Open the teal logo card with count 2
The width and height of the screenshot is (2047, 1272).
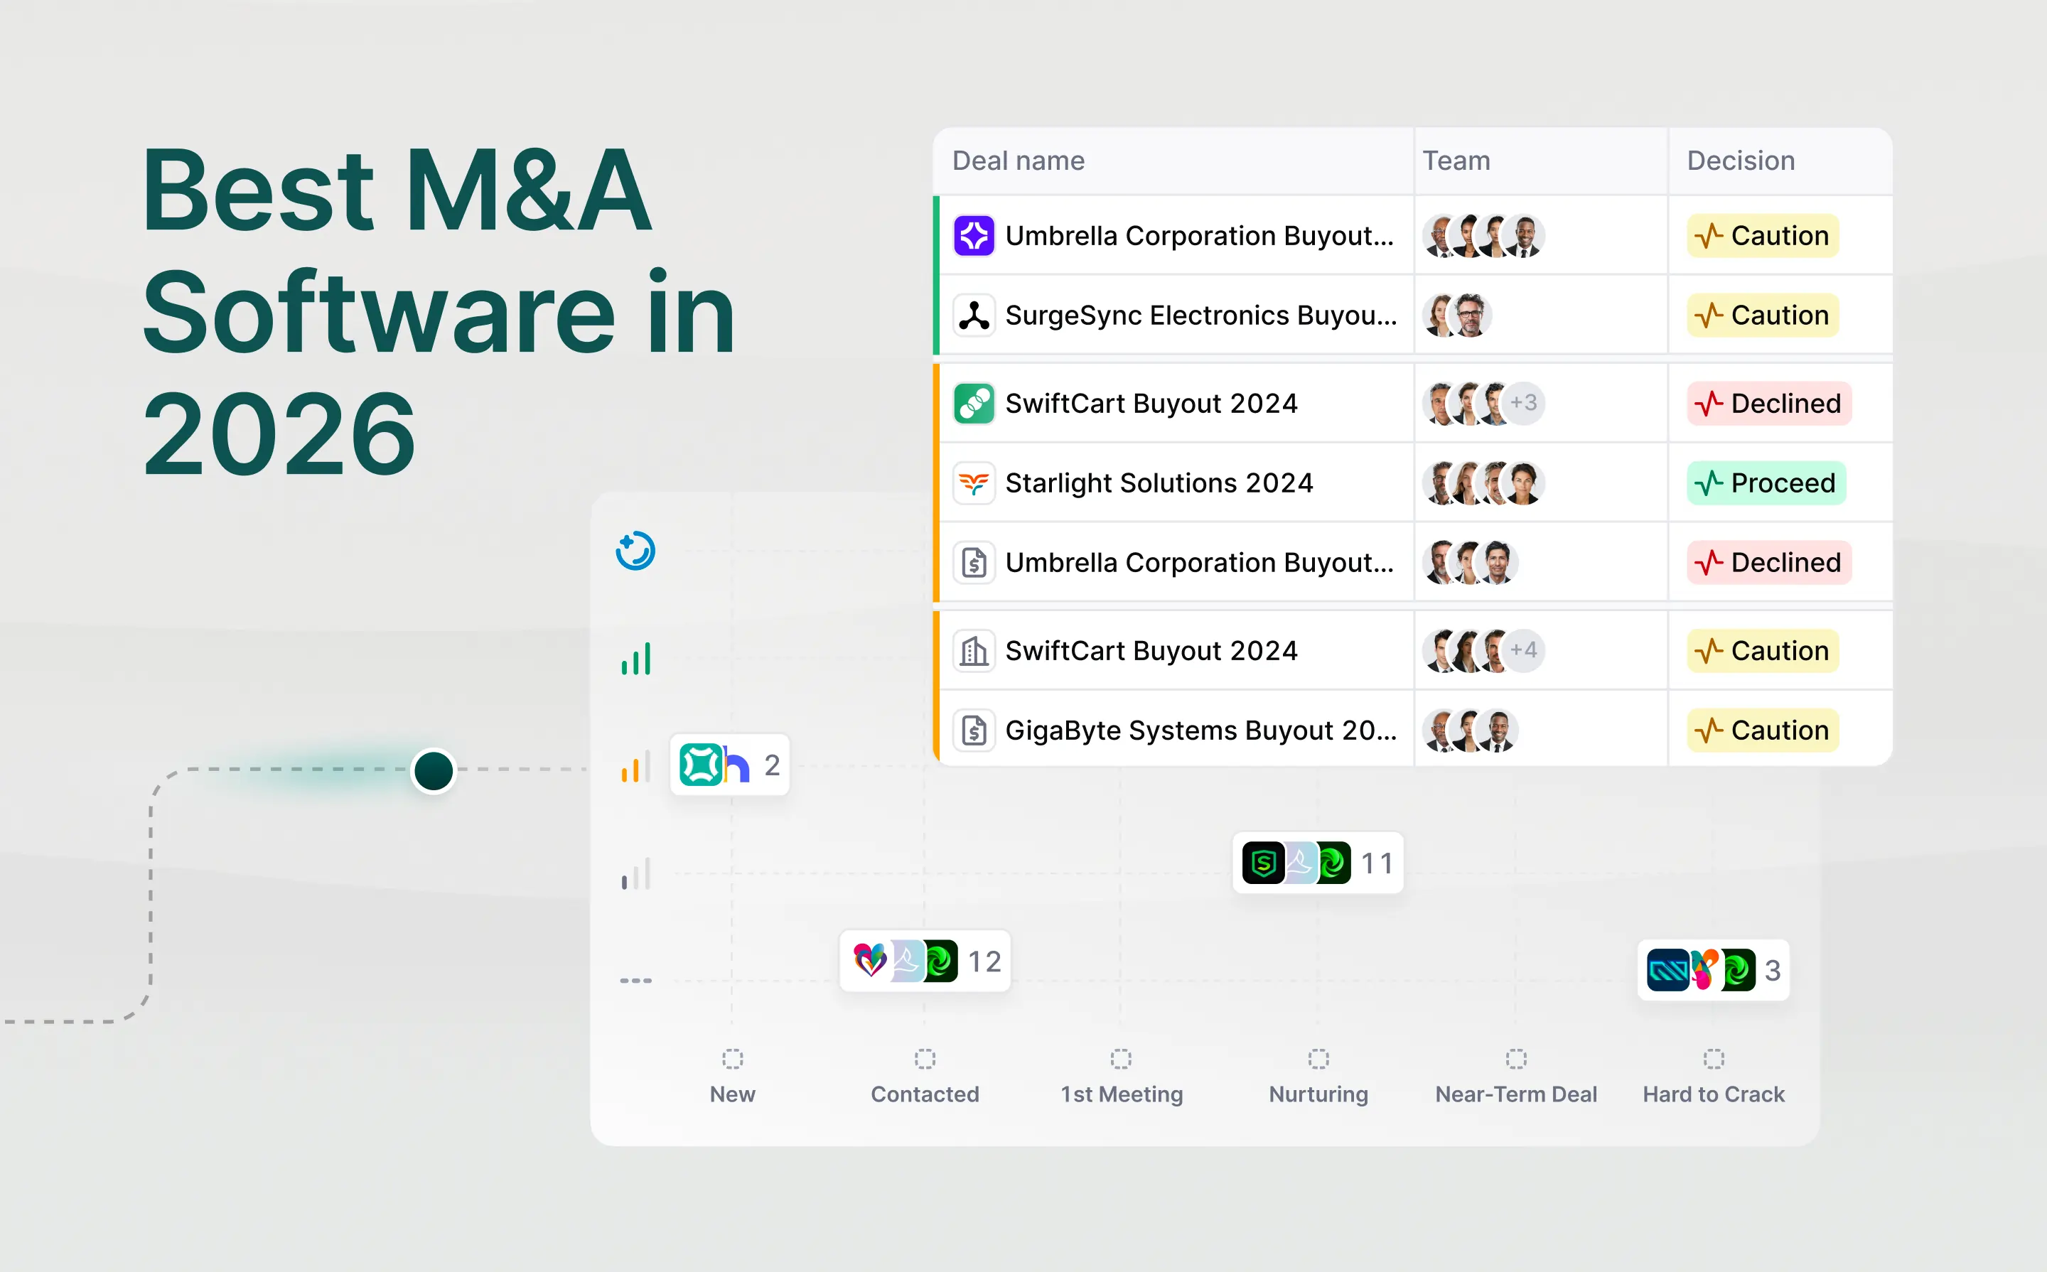point(729,765)
